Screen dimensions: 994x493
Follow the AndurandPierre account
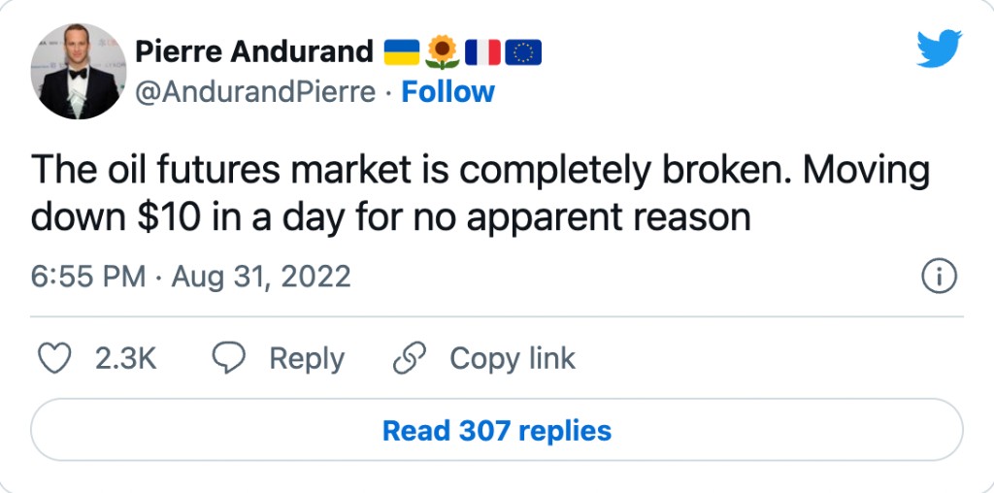pyautogui.click(x=447, y=92)
